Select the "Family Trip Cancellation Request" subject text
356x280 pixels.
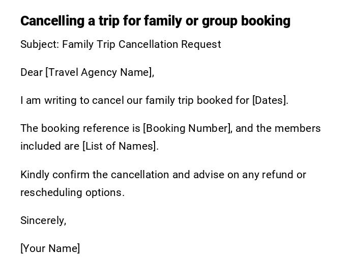[x=141, y=44]
